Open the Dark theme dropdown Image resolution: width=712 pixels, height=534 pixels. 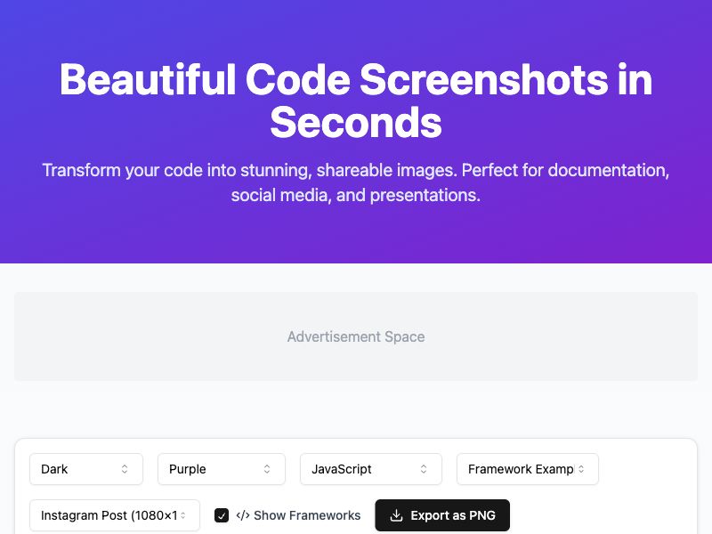point(86,469)
